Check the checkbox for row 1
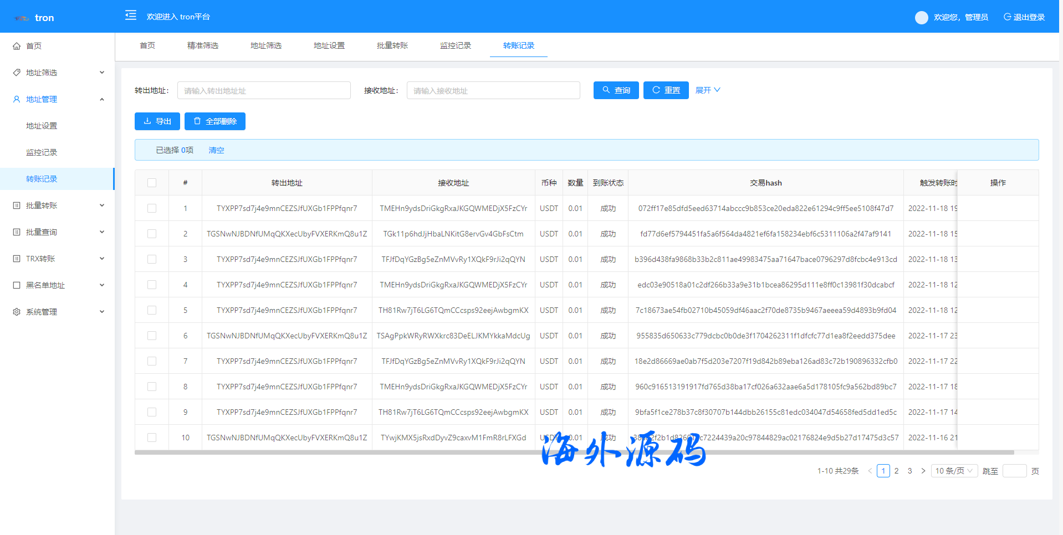Viewport: 1063px width, 535px height. click(152, 208)
